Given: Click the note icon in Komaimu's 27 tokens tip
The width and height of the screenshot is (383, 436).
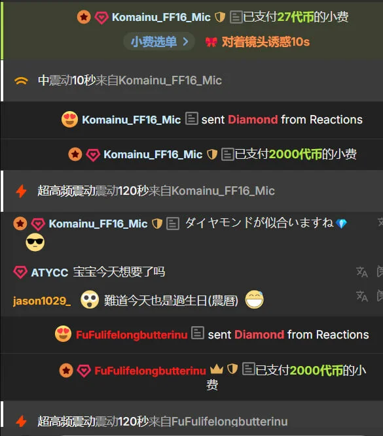Looking at the screenshot, I should (236, 17).
